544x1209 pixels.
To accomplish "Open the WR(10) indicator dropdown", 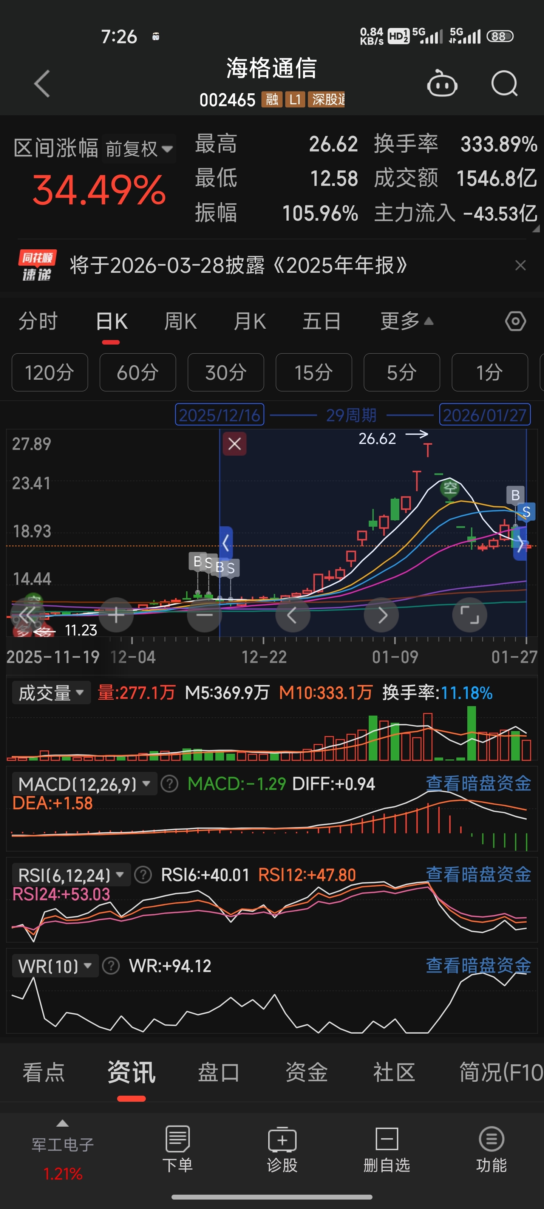I will [x=56, y=966].
